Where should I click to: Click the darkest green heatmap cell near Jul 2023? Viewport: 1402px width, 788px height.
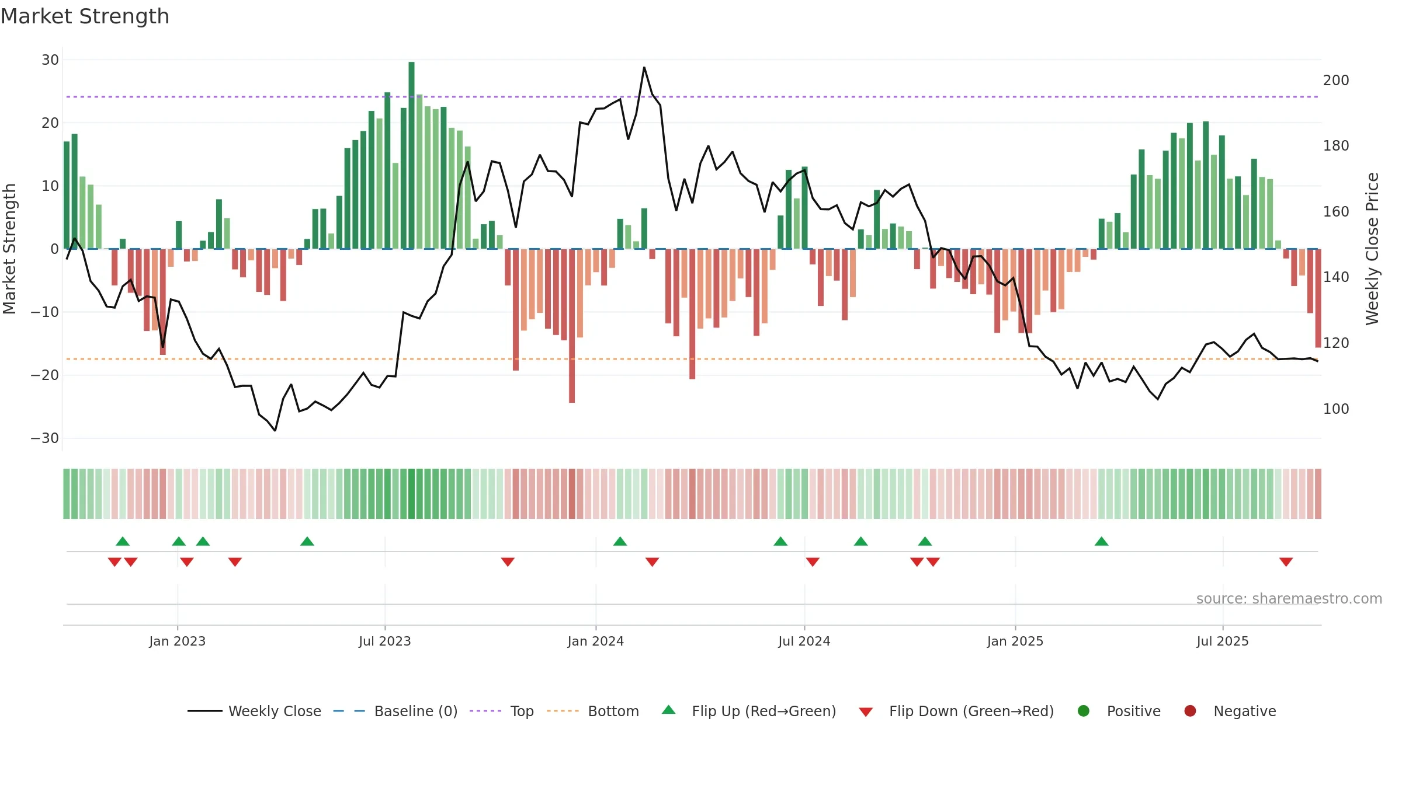pos(412,493)
